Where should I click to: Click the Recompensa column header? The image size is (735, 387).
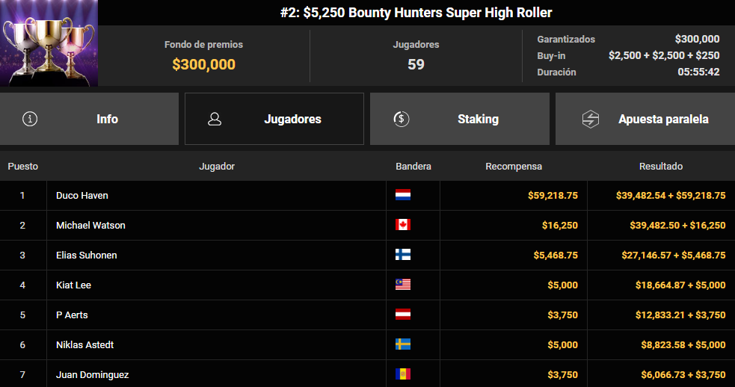pyautogui.click(x=514, y=167)
